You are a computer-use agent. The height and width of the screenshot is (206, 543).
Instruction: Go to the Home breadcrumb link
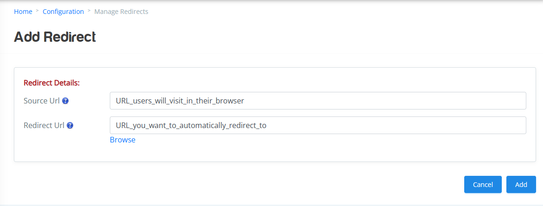pyautogui.click(x=23, y=12)
